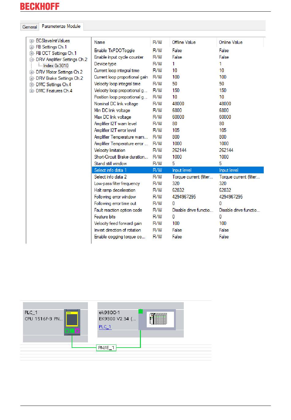This screenshot has height=420, width=291.
Task: Click the BECKHOFF logo
Action: coord(40,6)
